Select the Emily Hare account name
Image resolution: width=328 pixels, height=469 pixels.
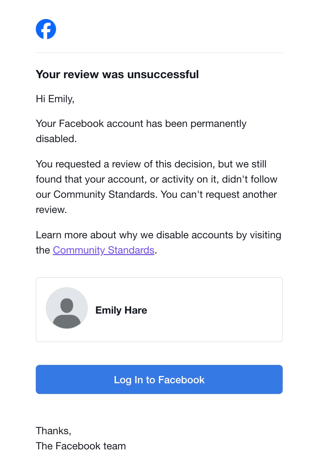pos(121,310)
